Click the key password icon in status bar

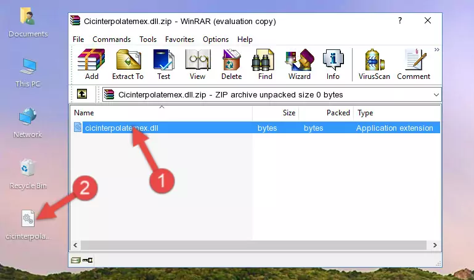(x=88, y=260)
